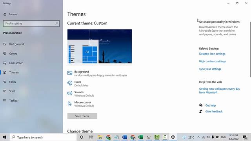The width and height of the screenshot is (251, 141).
Task: Click the settings page vertical scrollbar
Action: [x=250, y=49]
